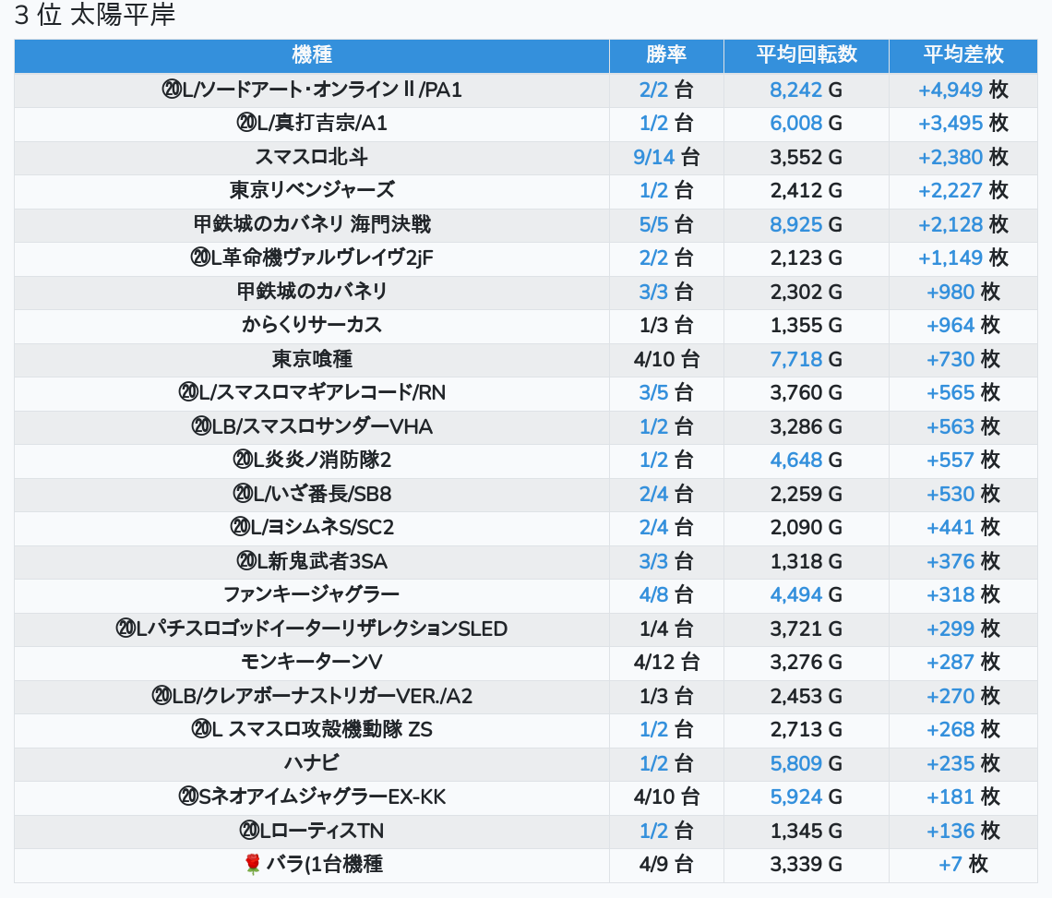The height and width of the screenshot is (898, 1052).
Task: Click the rose icon beside バラ(1台機種
Action: coord(252,864)
